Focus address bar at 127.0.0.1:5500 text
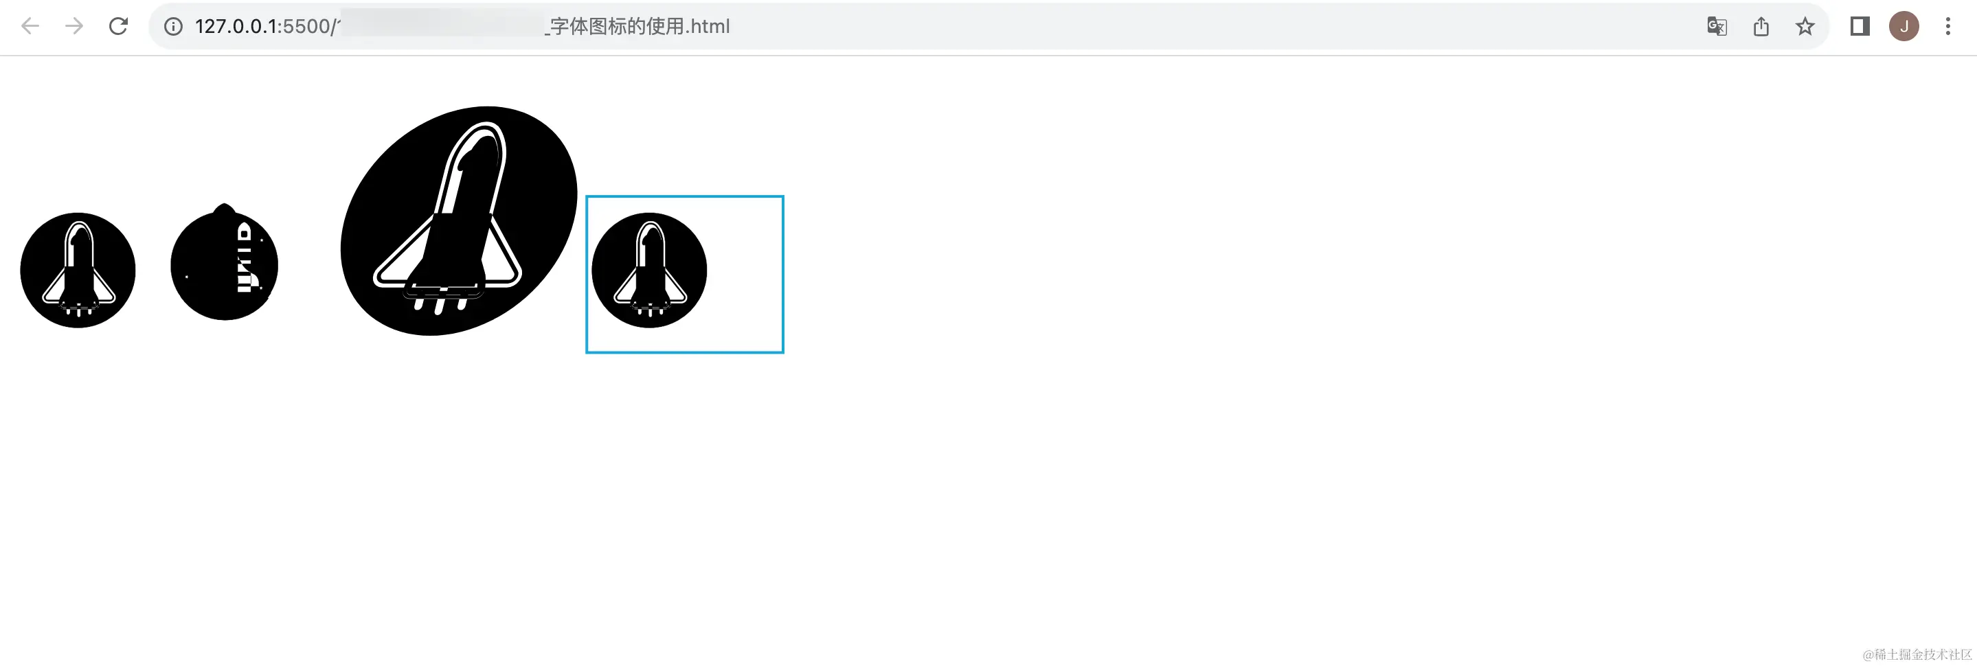The width and height of the screenshot is (1977, 666). (x=262, y=27)
